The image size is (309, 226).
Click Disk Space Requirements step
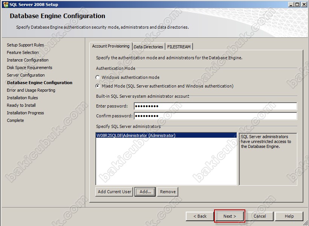pyautogui.click(x=29, y=68)
